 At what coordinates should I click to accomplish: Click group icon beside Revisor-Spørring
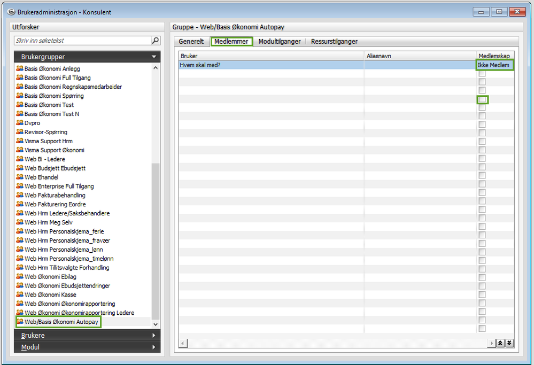[20, 132]
